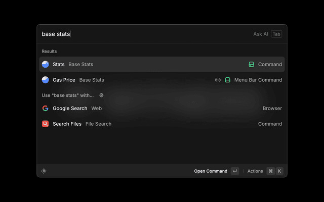324x202 pixels.
Task: Click the Enter key badge
Action: (235, 171)
